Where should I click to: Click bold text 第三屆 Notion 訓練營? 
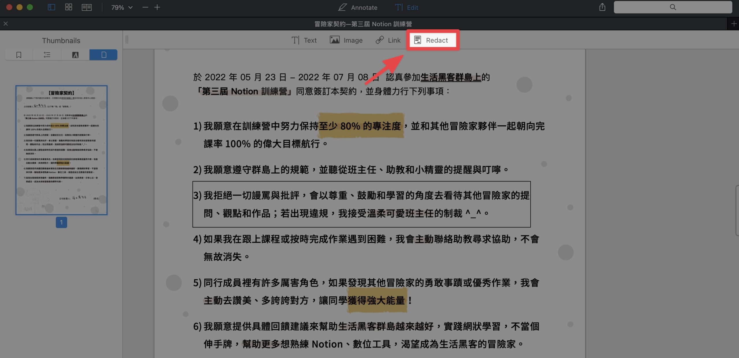pyautogui.click(x=245, y=91)
